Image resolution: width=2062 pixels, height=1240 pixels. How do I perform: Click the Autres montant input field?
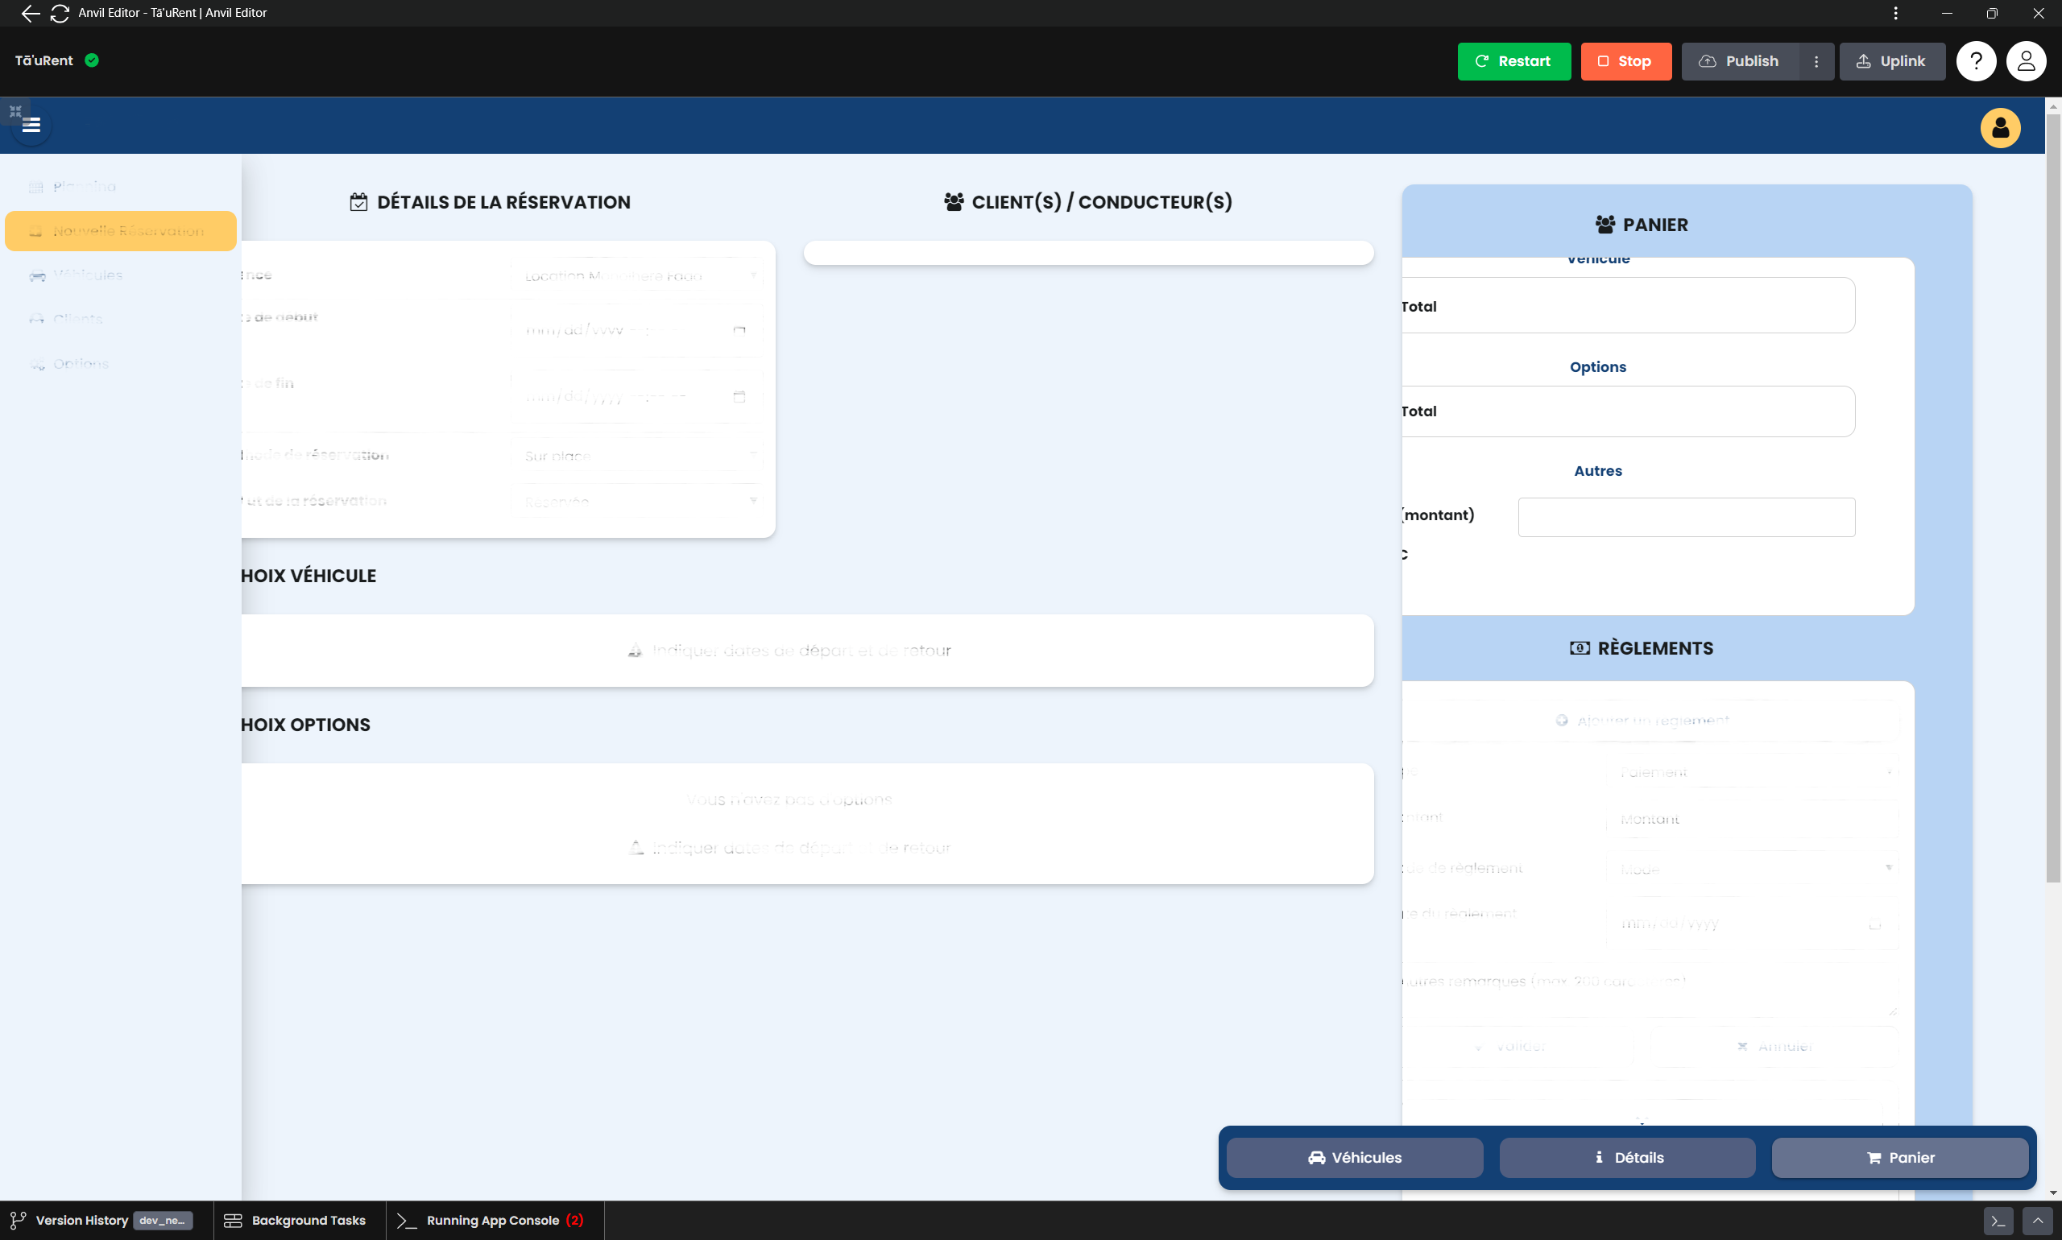(x=1686, y=517)
